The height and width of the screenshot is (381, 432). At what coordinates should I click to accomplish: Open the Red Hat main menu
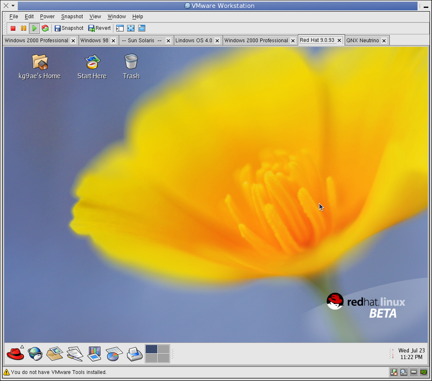tap(15, 354)
